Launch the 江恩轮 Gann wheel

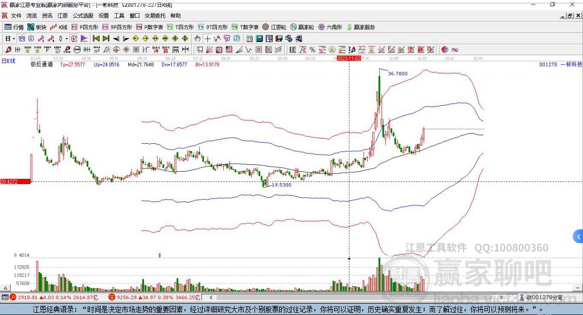click(x=274, y=27)
